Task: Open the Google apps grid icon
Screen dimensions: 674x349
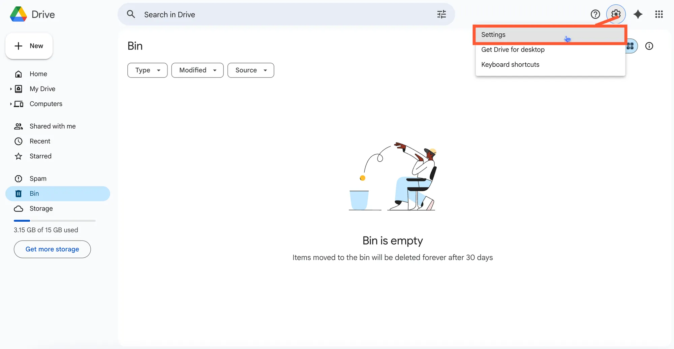Action: [659, 14]
